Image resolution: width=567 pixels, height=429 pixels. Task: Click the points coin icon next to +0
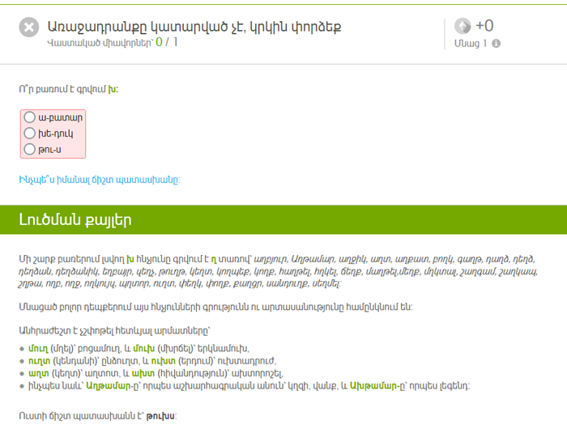[x=463, y=26]
